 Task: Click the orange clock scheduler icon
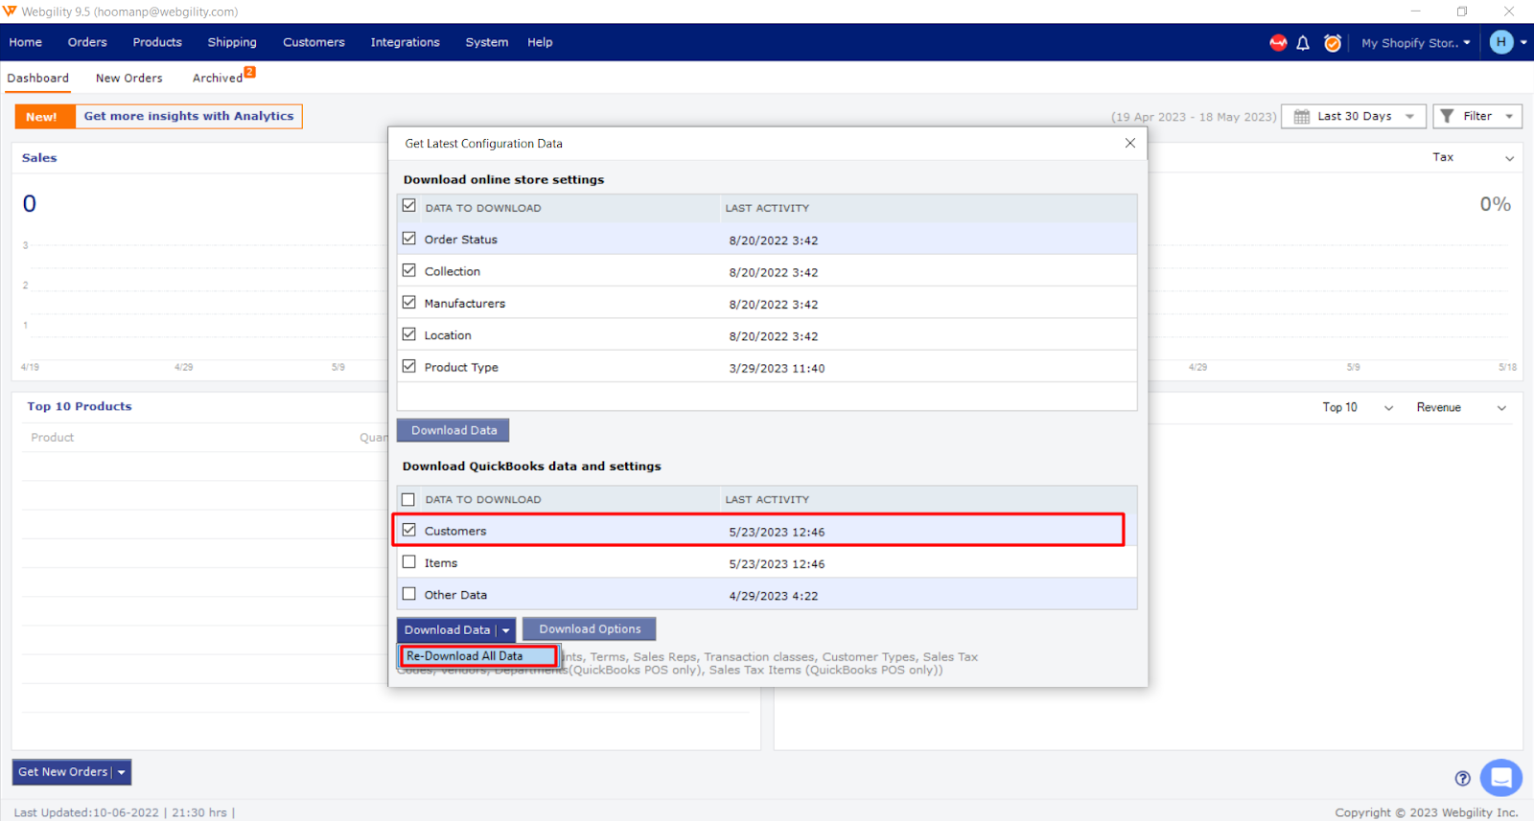[x=1333, y=42]
